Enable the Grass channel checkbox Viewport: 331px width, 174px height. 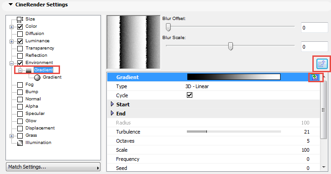coord(20,136)
